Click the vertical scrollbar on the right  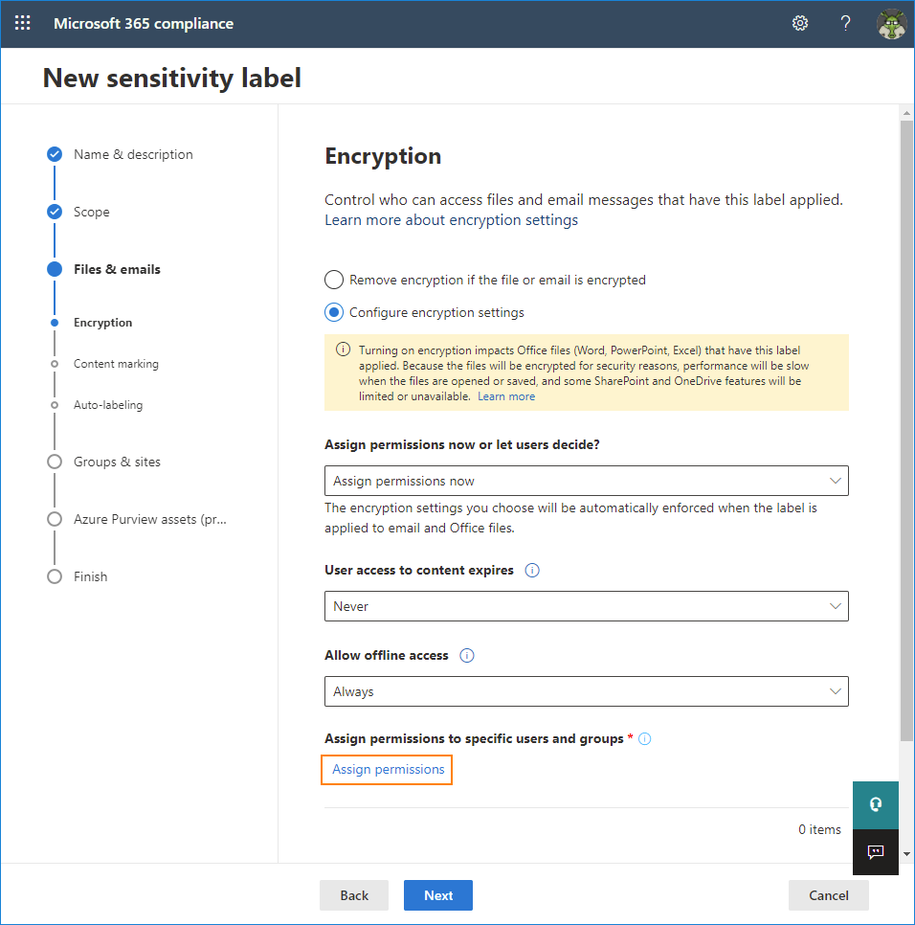click(x=904, y=431)
